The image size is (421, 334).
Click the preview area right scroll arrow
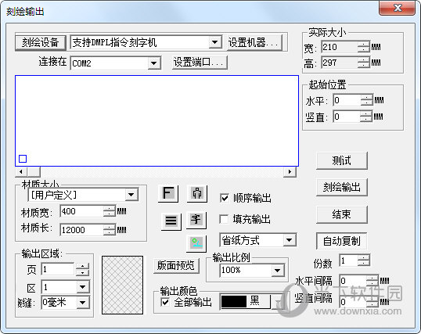coord(290,171)
